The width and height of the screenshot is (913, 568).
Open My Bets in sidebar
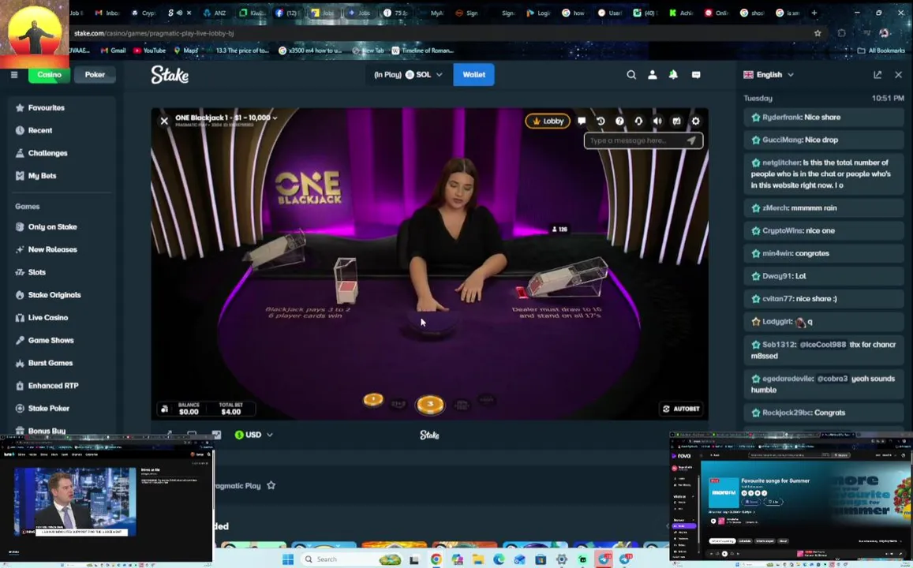(x=36, y=176)
